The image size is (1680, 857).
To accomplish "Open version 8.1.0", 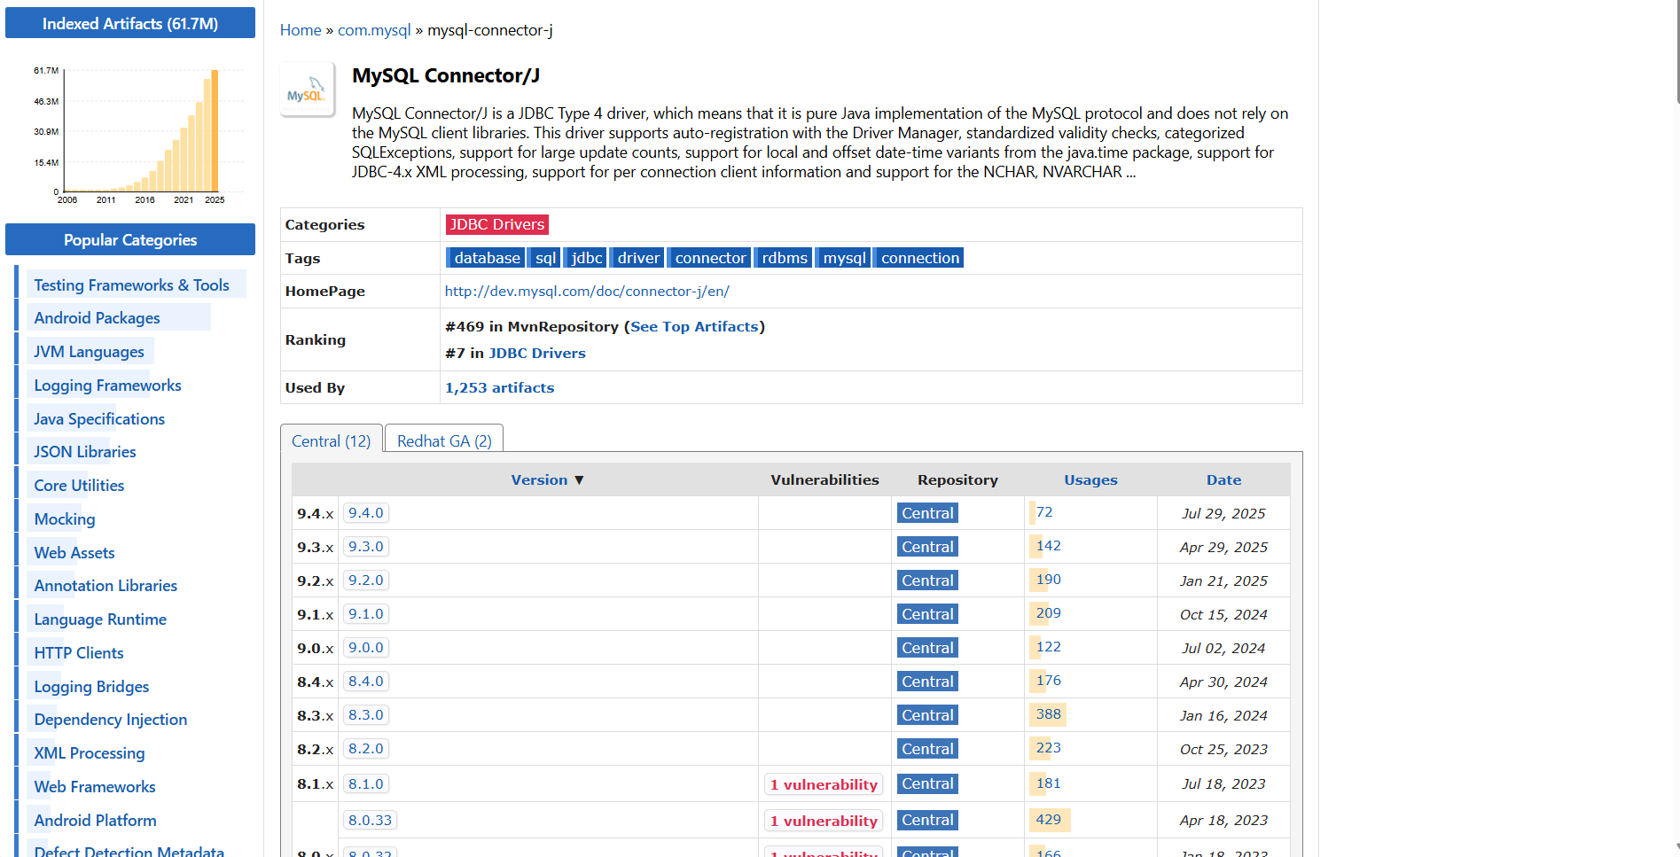I will click(x=366, y=783).
